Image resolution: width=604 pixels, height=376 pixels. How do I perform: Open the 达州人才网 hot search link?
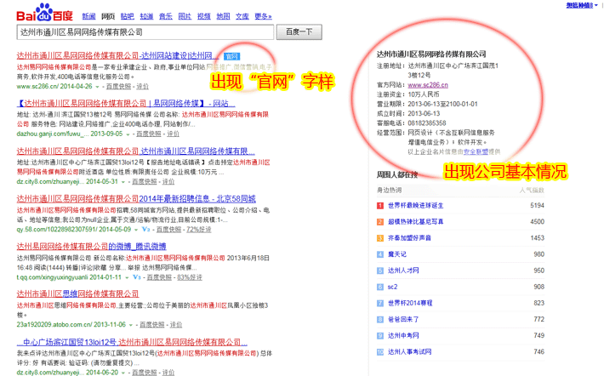(405, 271)
